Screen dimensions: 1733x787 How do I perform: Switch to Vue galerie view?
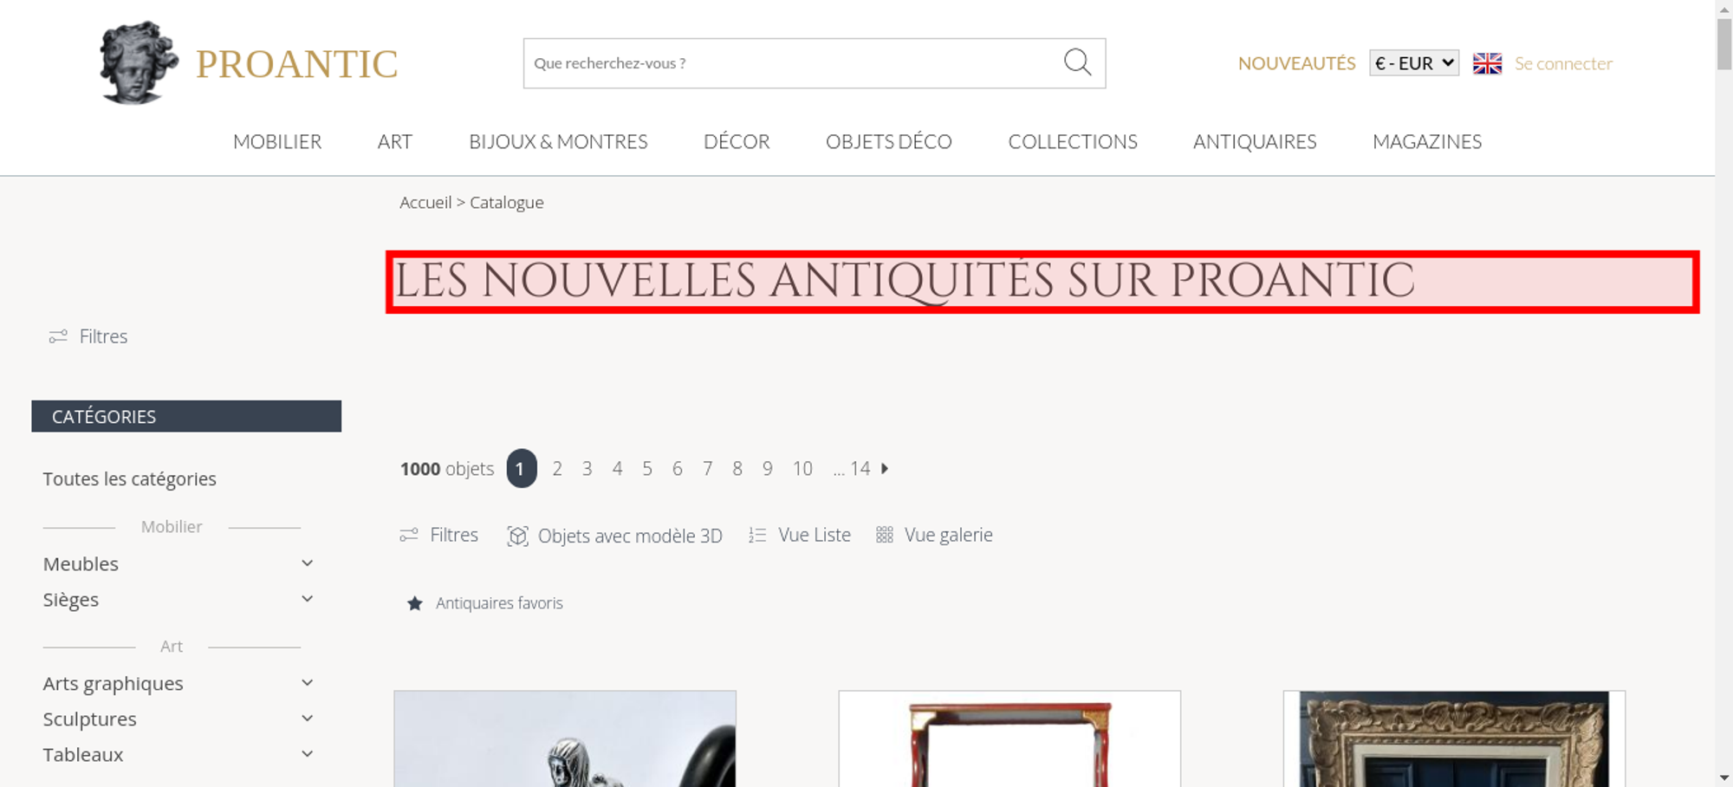(934, 535)
